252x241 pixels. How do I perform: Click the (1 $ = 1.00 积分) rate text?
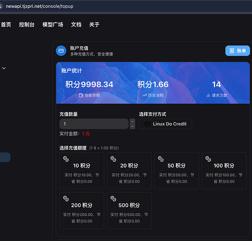point(104,148)
